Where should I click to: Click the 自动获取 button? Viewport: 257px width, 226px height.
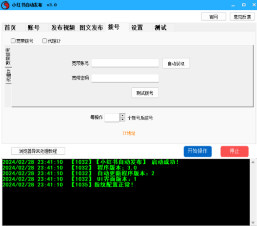176,63
